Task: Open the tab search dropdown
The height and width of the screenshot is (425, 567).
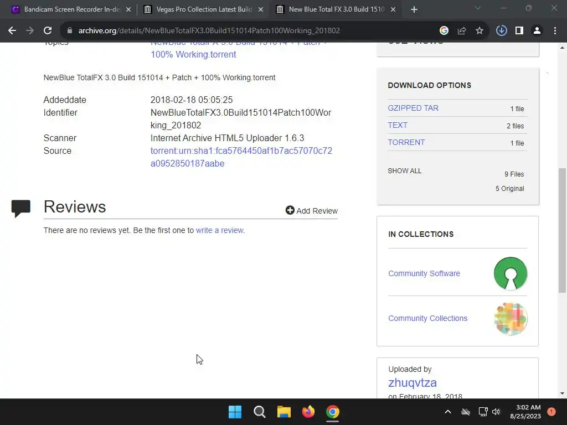Action: click(478, 8)
